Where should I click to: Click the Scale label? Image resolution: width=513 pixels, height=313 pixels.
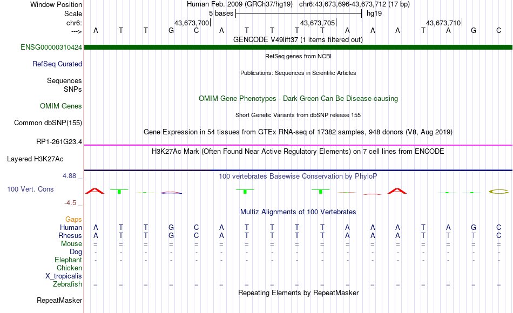(73, 13)
